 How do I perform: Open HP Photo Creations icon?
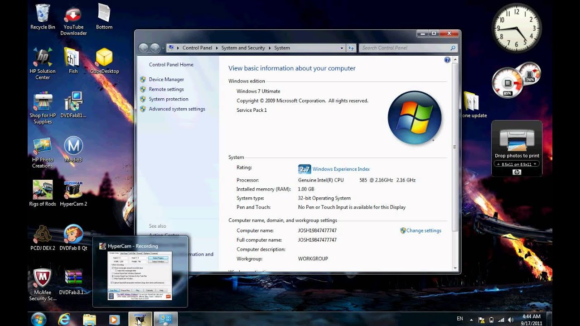43,153
